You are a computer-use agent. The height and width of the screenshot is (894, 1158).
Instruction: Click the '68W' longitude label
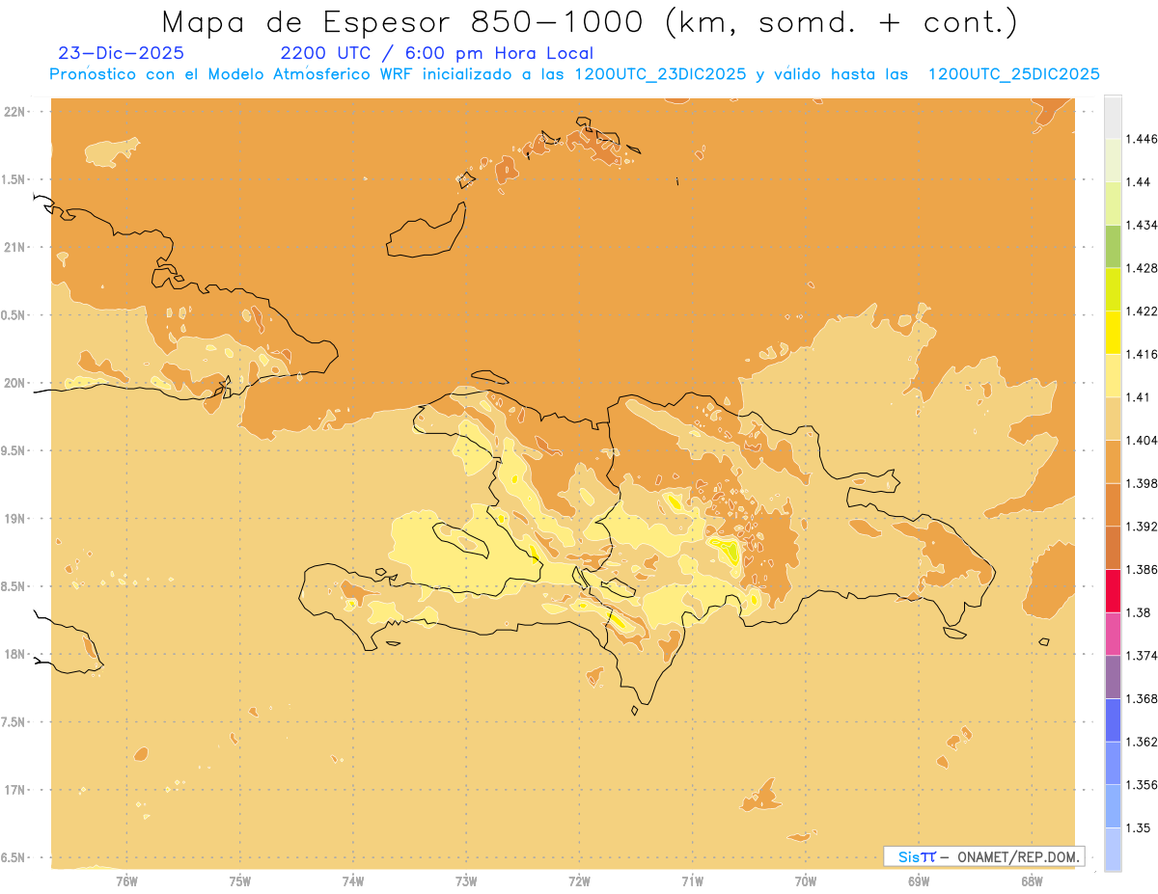click(1032, 880)
